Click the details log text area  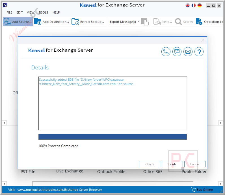[x=112, y=104]
